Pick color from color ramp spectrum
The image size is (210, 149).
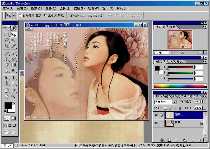tap(180, 86)
